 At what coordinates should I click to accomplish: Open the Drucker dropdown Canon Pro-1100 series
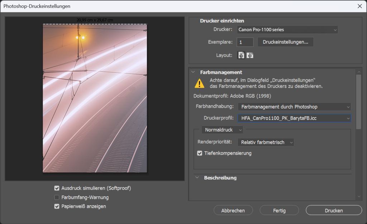point(287,30)
